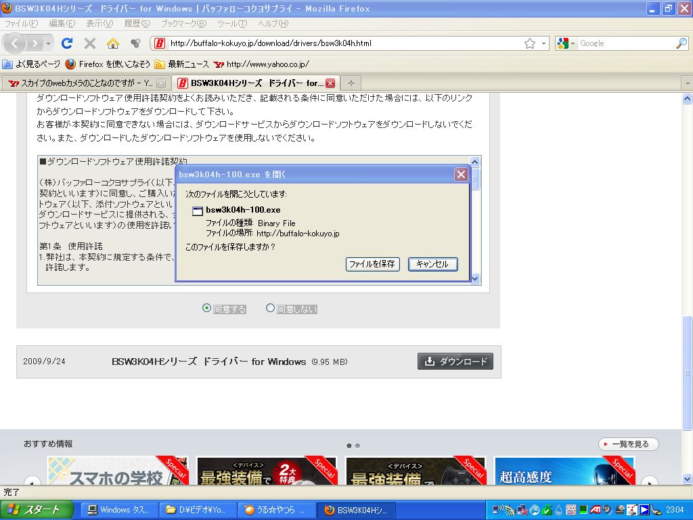Open the 最強装備 2大特典 banner
The width and height of the screenshot is (693, 520).
pos(267,470)
